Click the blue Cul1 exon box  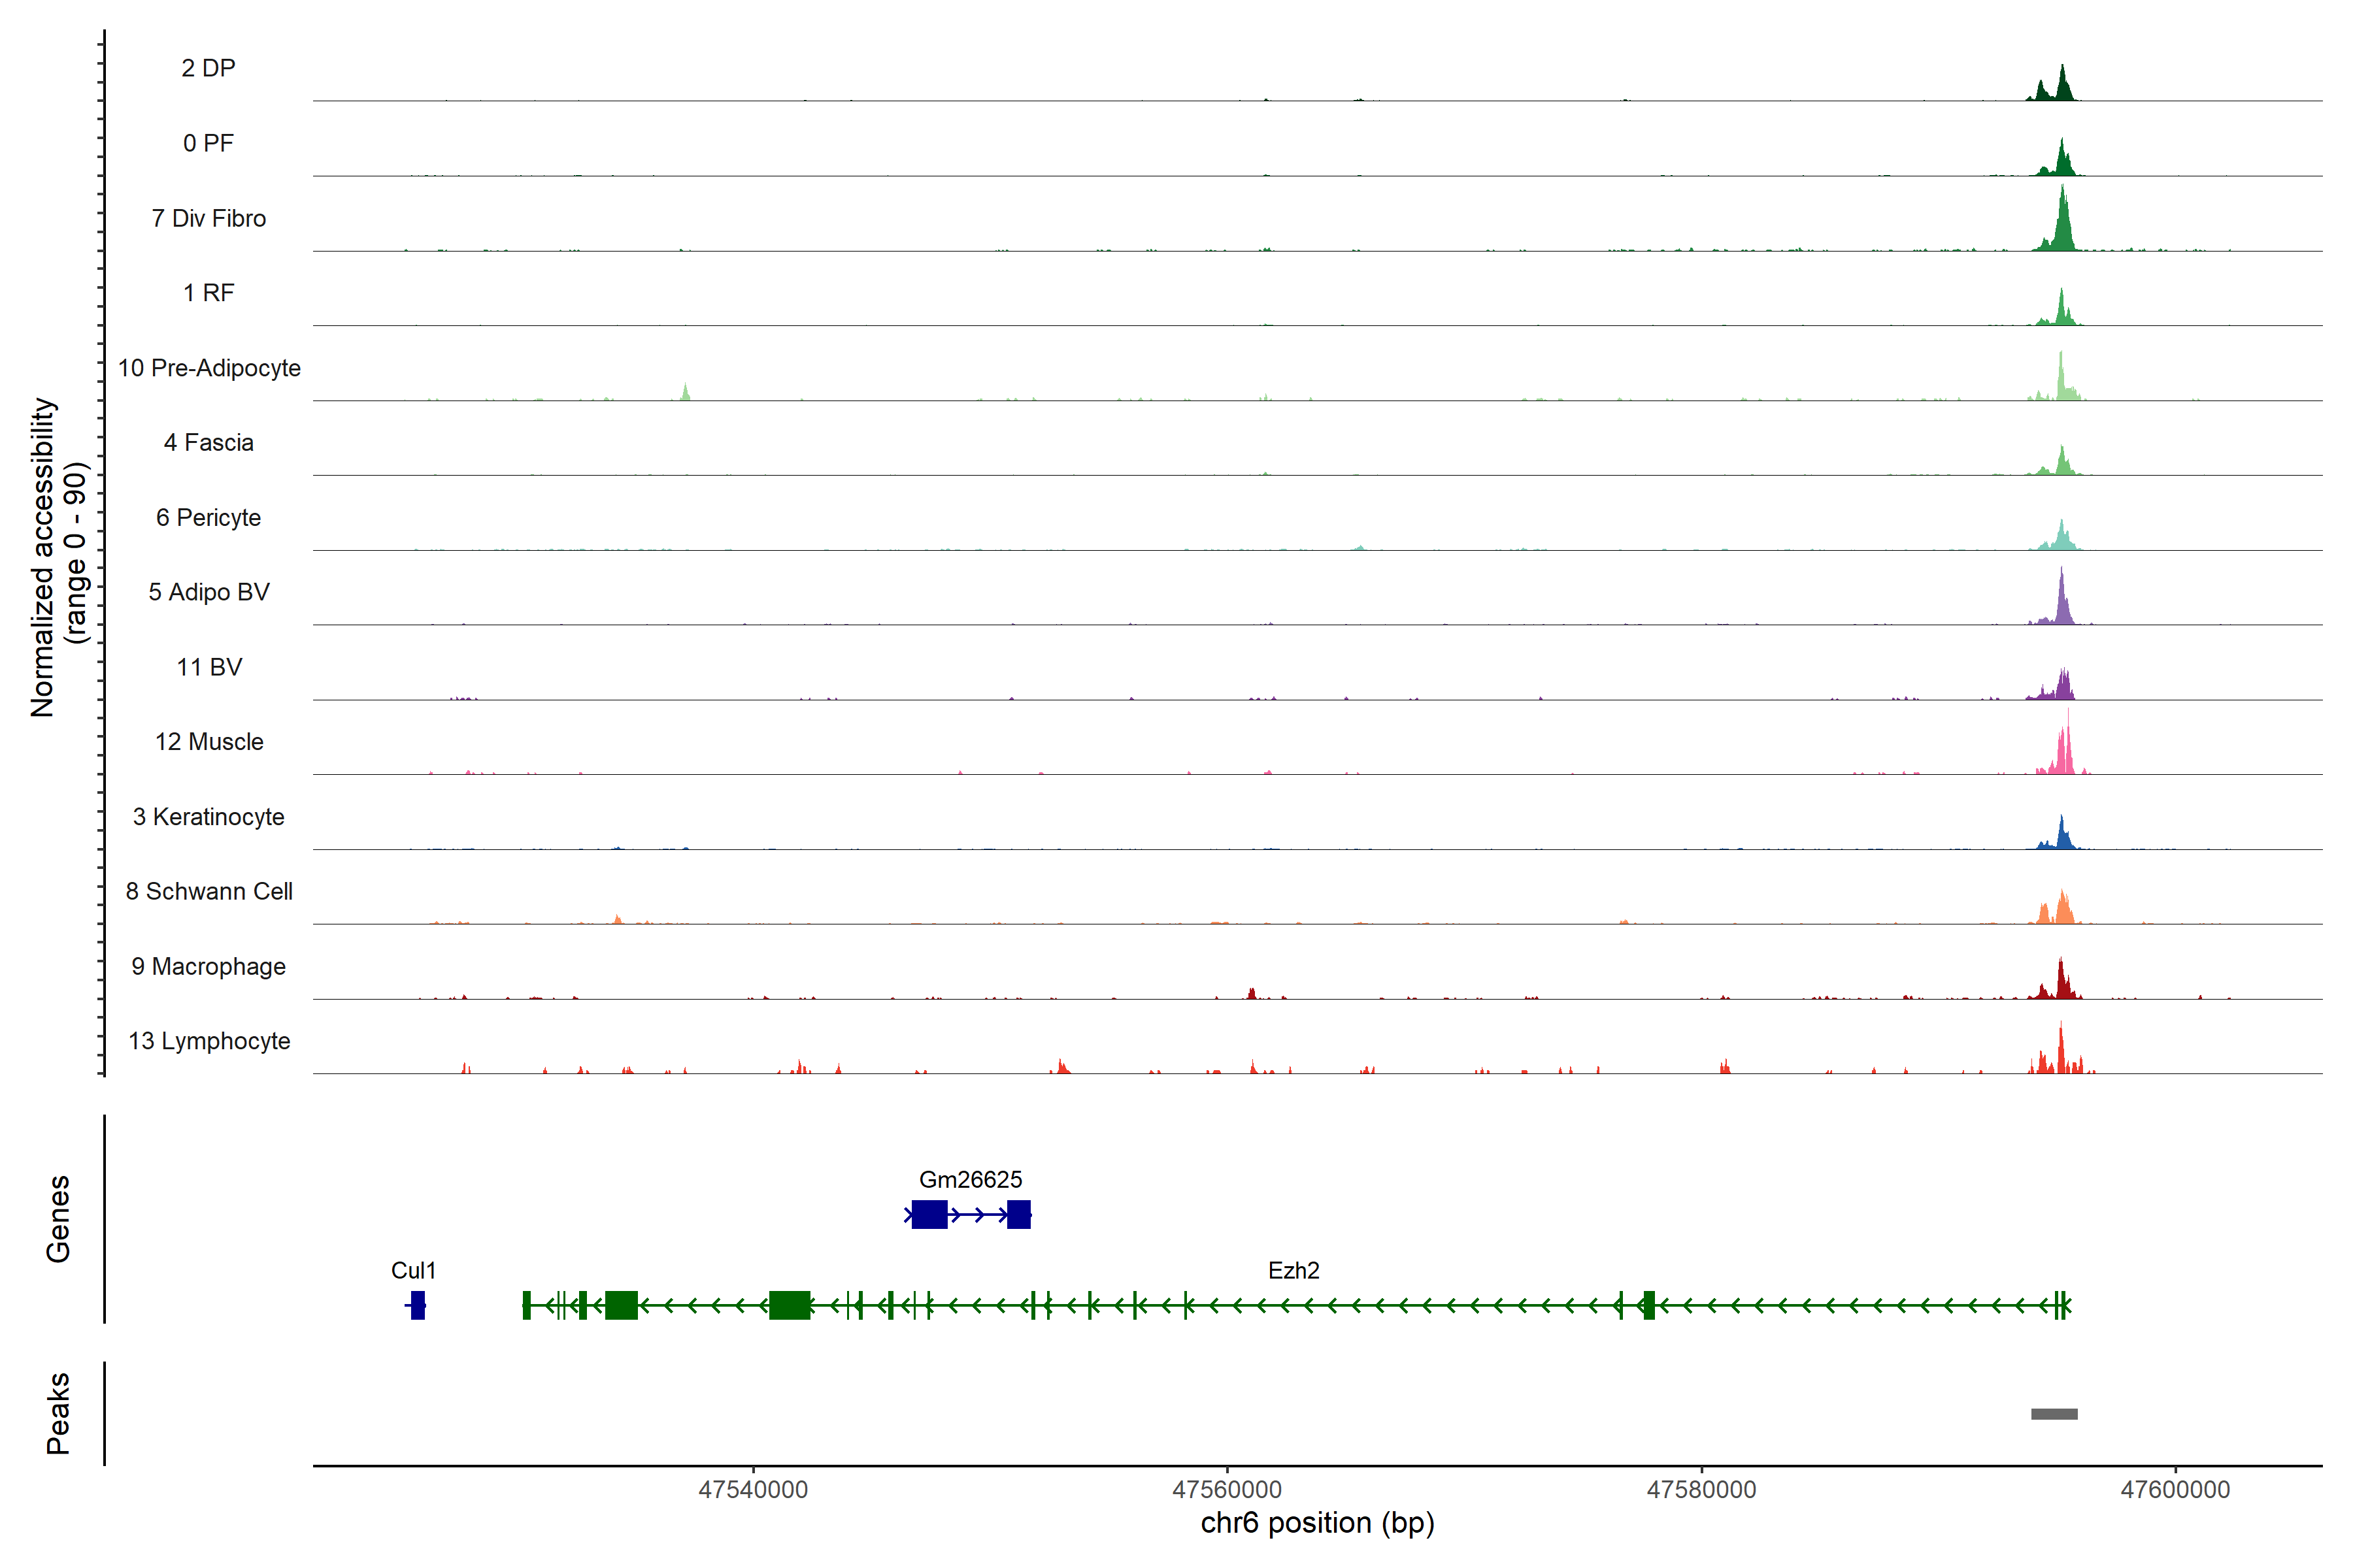tap(417, 1304)
